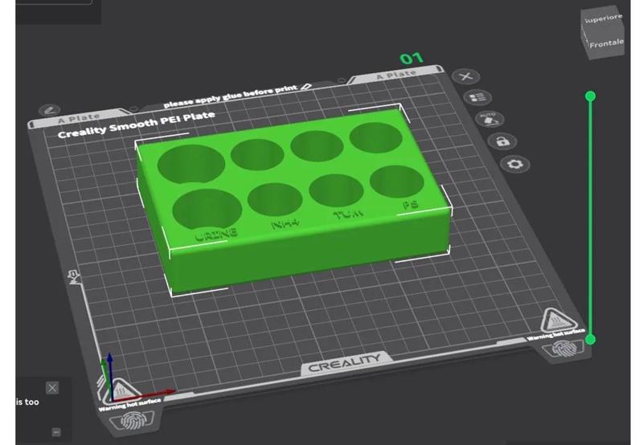Click the plate name edit pencil icon
This screenshot has height=445, width=643.
50,110
